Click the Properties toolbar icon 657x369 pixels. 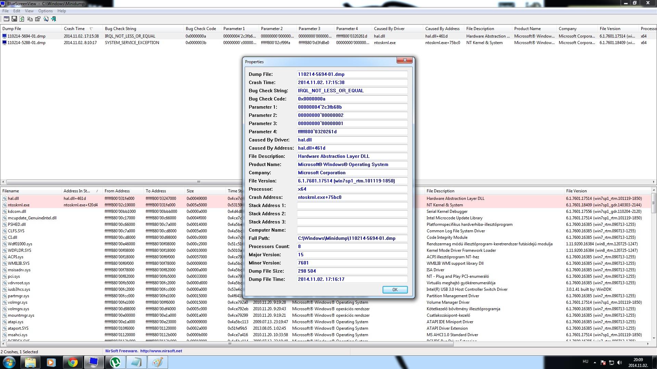6,19
